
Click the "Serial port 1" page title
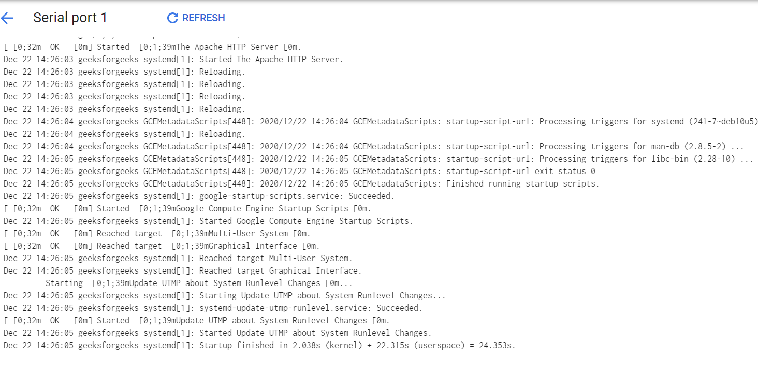coord(70,18)
